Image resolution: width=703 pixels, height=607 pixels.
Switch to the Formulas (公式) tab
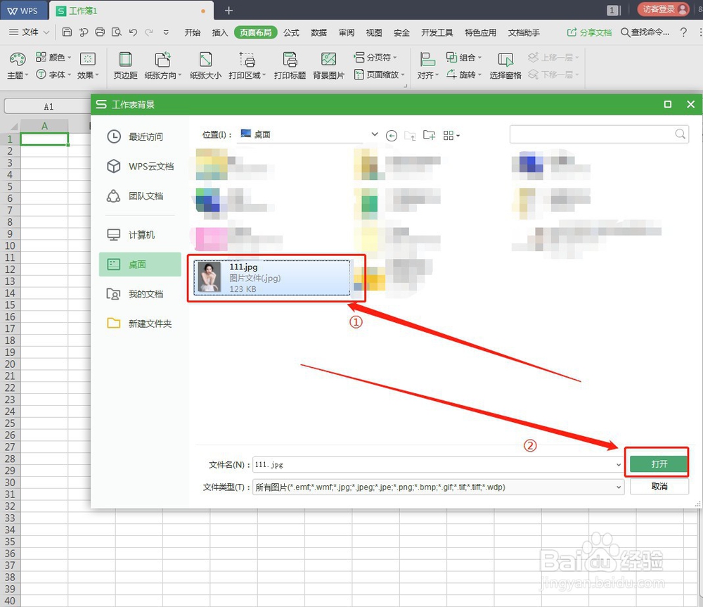[x=292, y=32]
